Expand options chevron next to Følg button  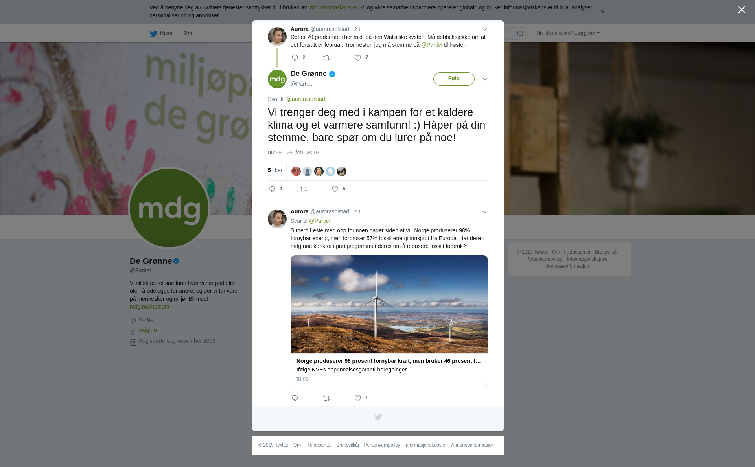tap(485, 79)
